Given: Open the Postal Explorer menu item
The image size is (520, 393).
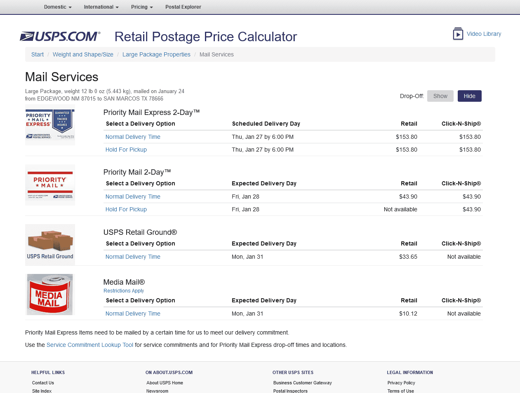Looking at the screenshot, I should [x=183, y=7].
